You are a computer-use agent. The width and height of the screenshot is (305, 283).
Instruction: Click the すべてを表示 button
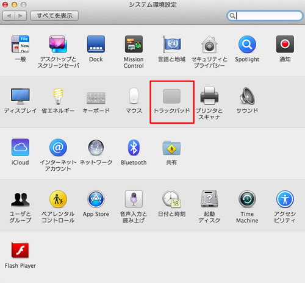click(54, 16)
